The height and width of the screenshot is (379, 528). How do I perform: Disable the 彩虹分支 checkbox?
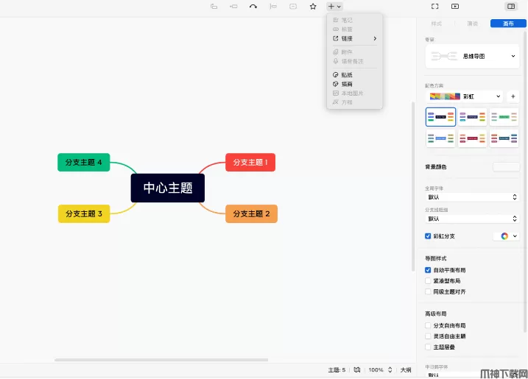point(429,236)
